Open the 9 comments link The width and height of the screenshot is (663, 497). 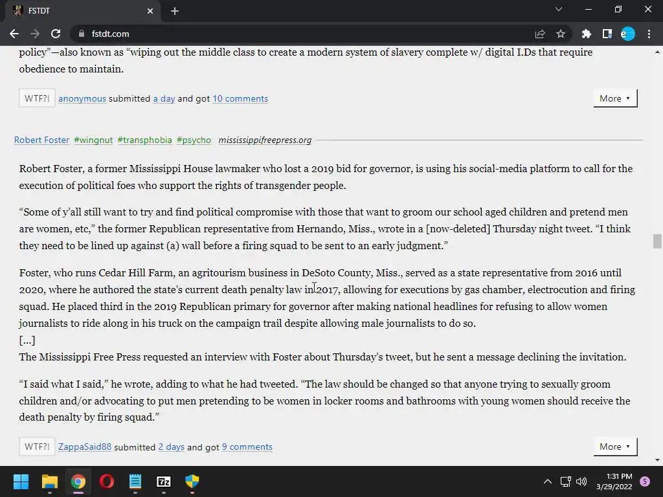tap(247, 447)
